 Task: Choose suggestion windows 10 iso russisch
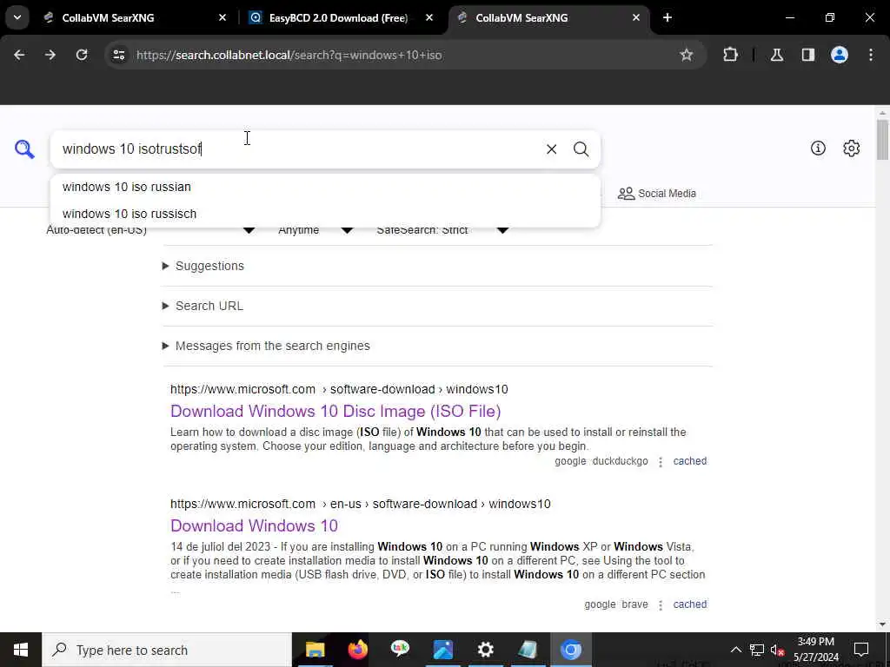tap(325, 214)
